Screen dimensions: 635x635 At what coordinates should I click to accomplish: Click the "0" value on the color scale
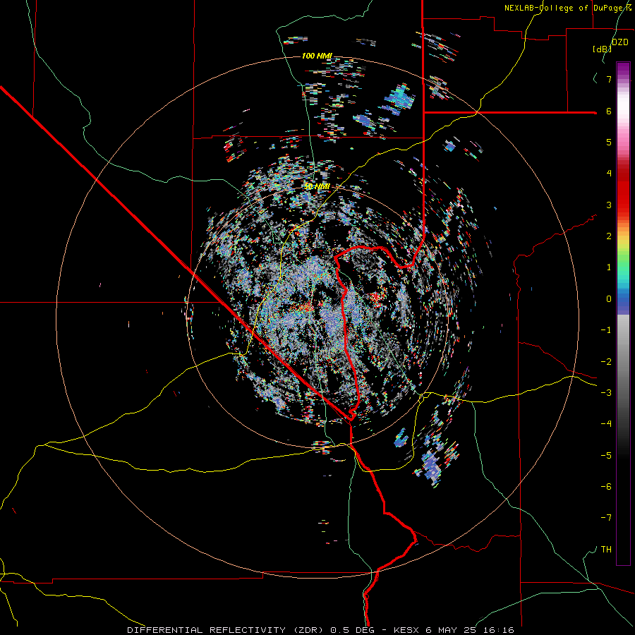(609, 299)
